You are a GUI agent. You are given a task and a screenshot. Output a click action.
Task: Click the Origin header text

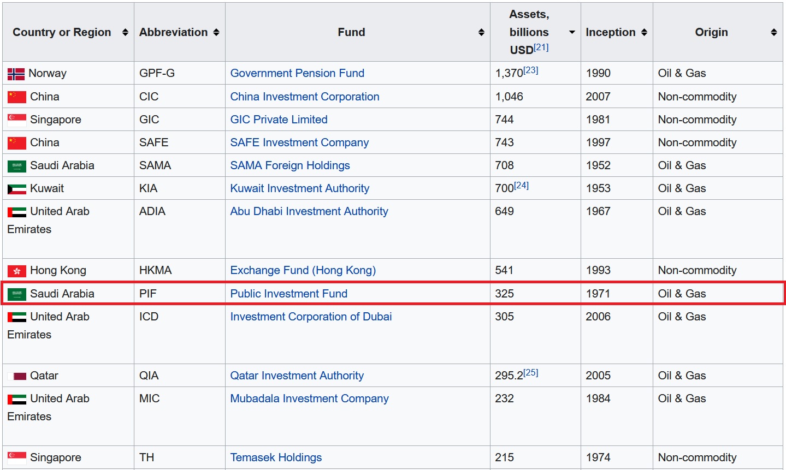click(x=711, y=32)
